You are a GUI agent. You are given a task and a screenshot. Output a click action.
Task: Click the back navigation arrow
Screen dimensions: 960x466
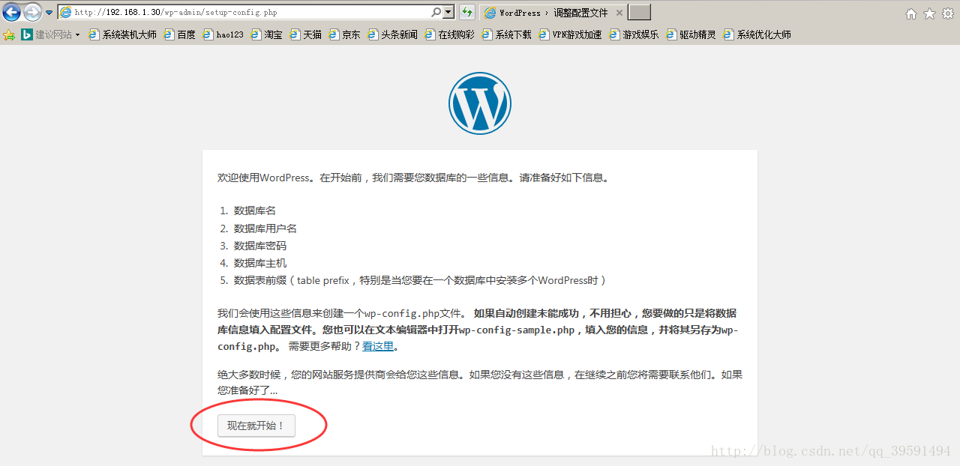coord(10,12)
